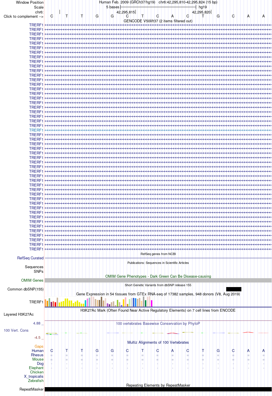Click the highlighted light-blue TRERF1 transcript label

36,130
